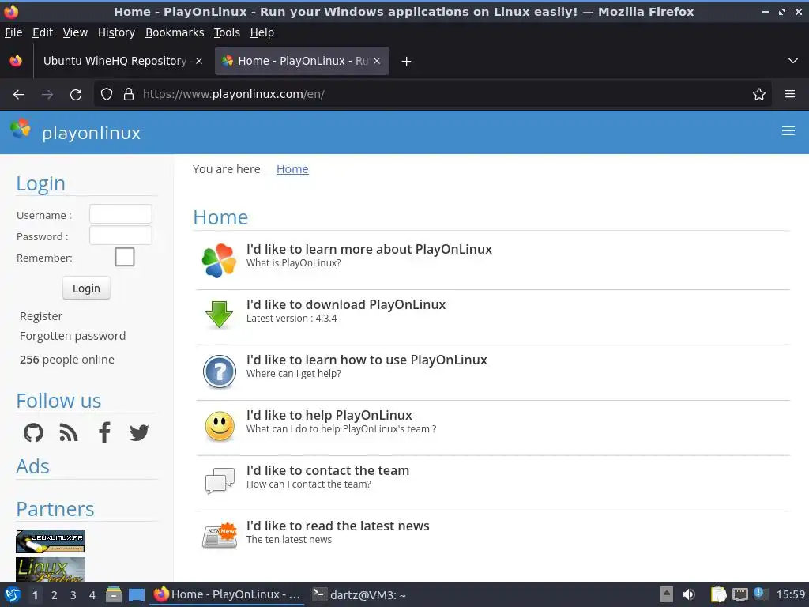This screenshot has width=809, height=607.
Task: Open the taskbar file manager icon
Action: 114,594
